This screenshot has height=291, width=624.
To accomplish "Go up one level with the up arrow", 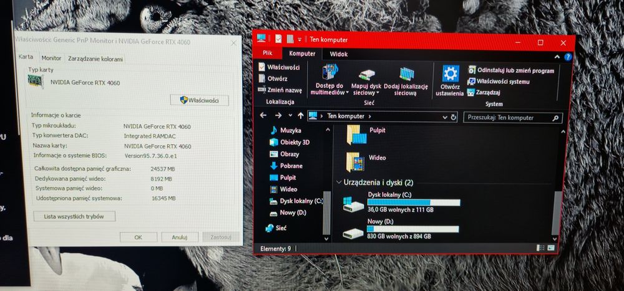I will point(301,116).
